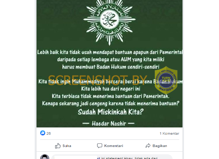Click the Komentari speech bubble icon
Screen dimensions: 219x159
[100, 146]
